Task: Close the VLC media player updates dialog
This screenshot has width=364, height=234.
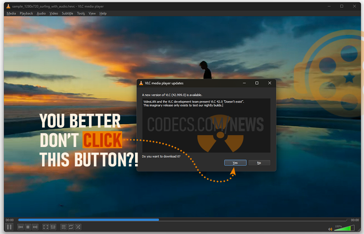Action: (x=269, y=83)
